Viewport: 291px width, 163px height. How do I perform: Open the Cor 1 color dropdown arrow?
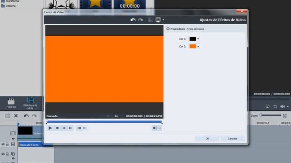pos(198,39)
